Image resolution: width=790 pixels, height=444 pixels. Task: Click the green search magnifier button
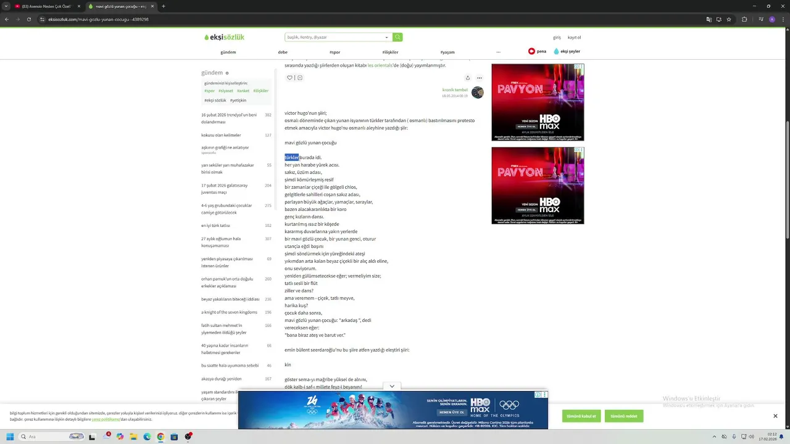click(x=397, y=37)
